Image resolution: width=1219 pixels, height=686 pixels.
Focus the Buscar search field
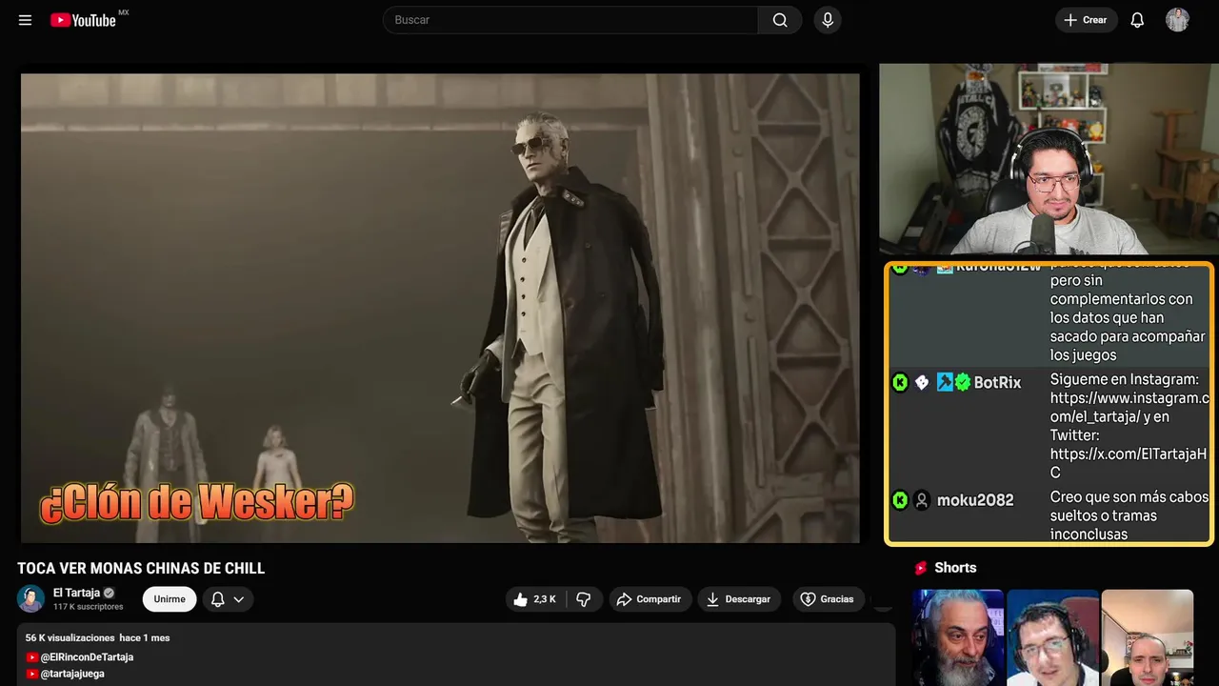click(570, 20)
